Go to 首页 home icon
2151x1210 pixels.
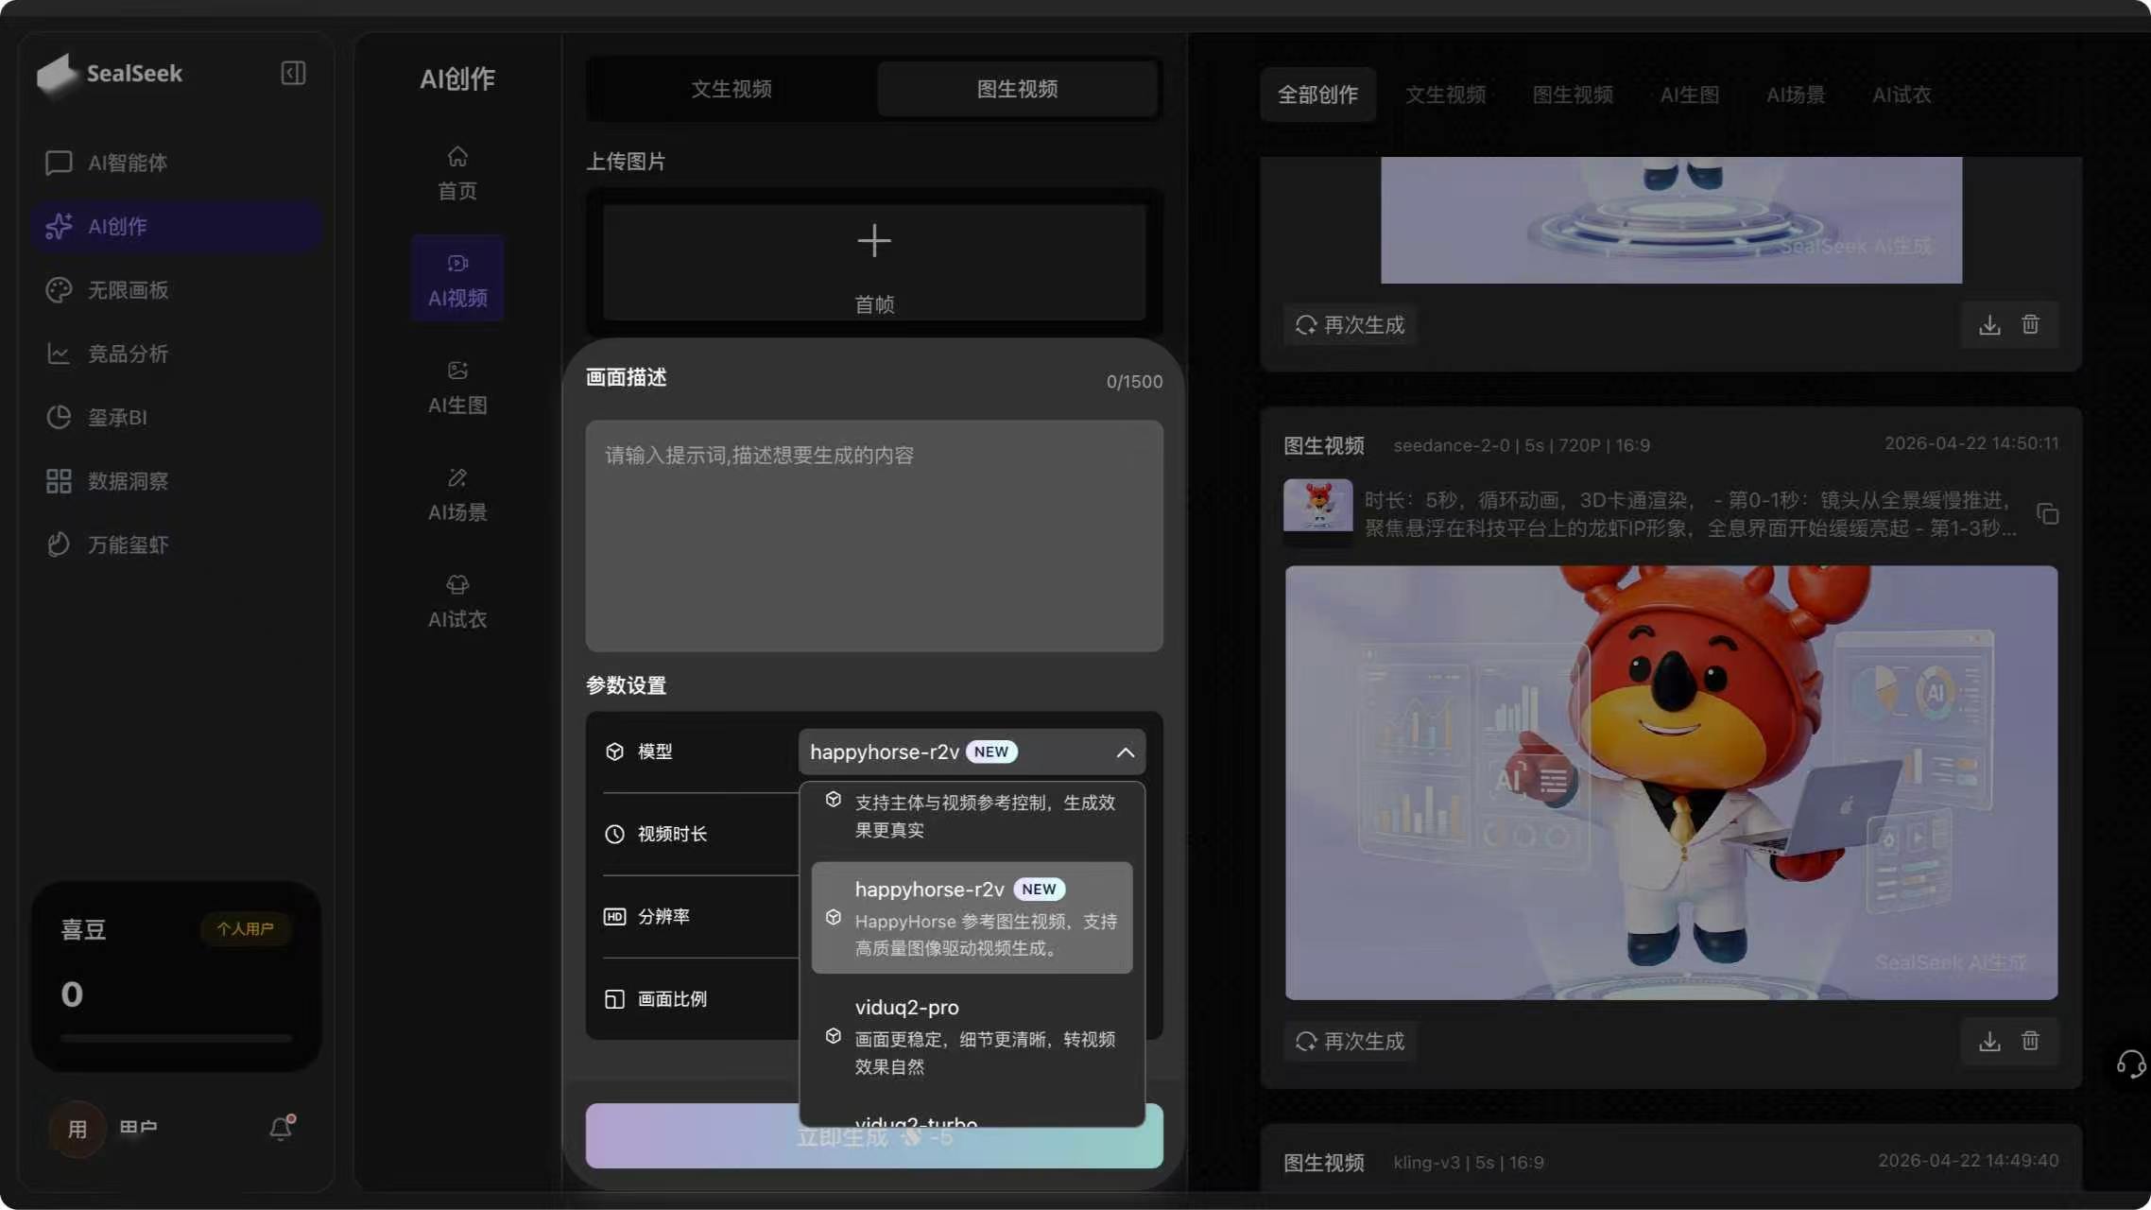457,173
